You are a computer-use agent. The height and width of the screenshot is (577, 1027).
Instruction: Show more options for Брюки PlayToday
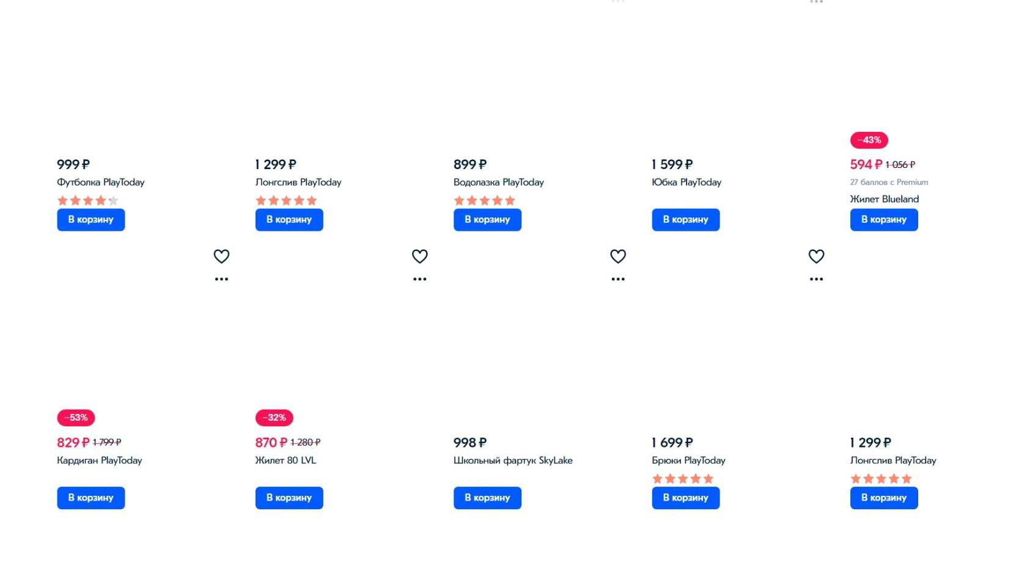[x=816, y=279]
